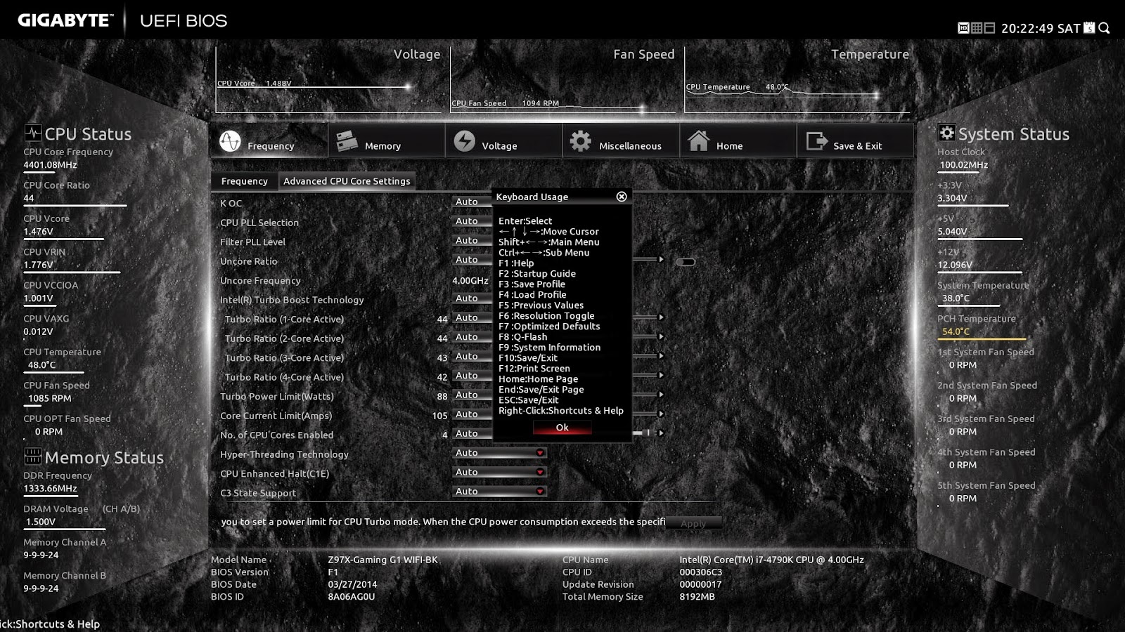Open the Voltage main menu

(504, 141)
